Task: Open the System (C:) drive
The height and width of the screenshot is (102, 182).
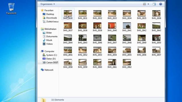Action: coord(51,55)
